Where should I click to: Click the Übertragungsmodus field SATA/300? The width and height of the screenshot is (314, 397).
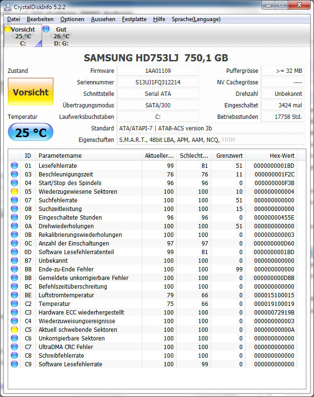click(x=158, y=105)
